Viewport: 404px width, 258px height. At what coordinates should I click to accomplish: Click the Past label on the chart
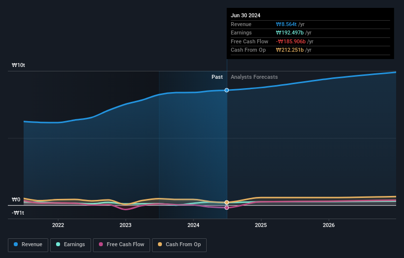(217, 77)
